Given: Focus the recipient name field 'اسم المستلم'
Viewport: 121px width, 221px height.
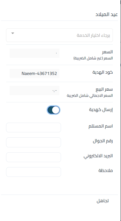Looking at the screenshot, I should [x=34, y=128].
